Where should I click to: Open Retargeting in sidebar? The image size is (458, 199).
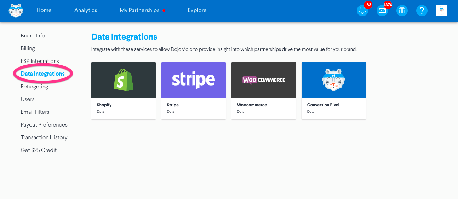(x=34, y=87)
